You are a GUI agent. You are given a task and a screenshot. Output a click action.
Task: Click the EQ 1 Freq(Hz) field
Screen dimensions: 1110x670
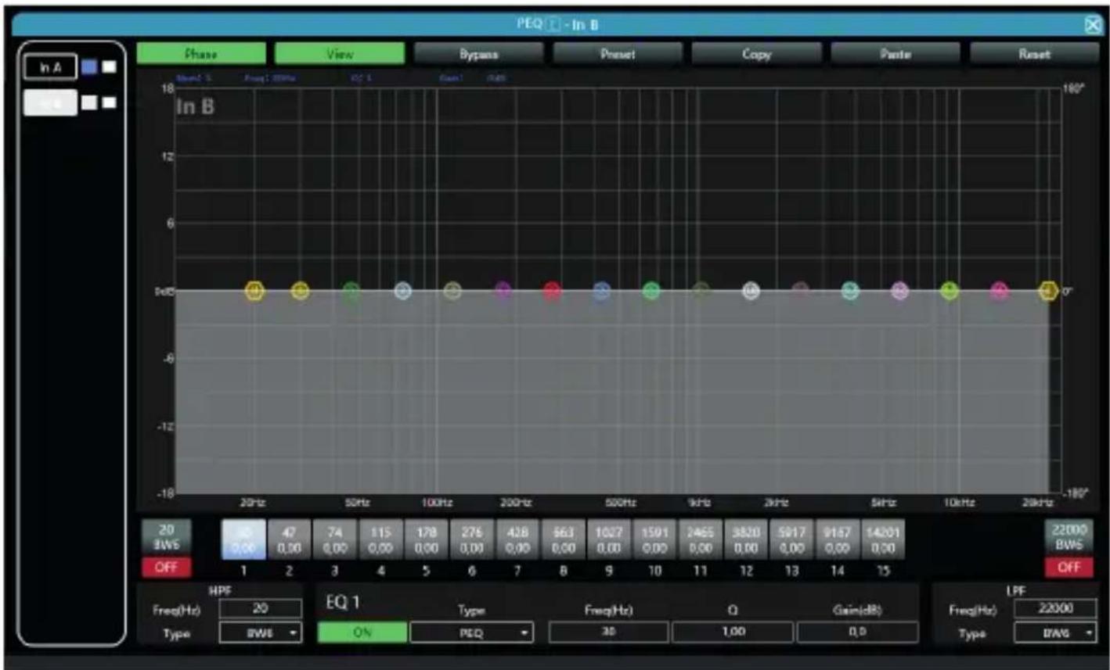point(608,632)
